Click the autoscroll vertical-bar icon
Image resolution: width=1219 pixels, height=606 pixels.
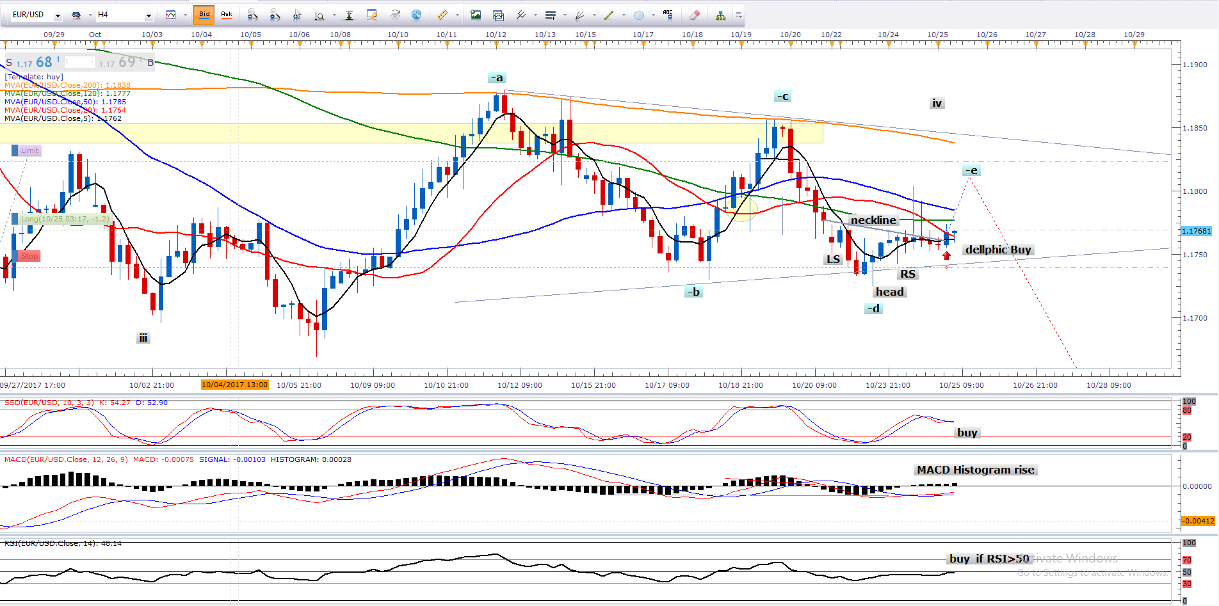click(x=349, y=15)
